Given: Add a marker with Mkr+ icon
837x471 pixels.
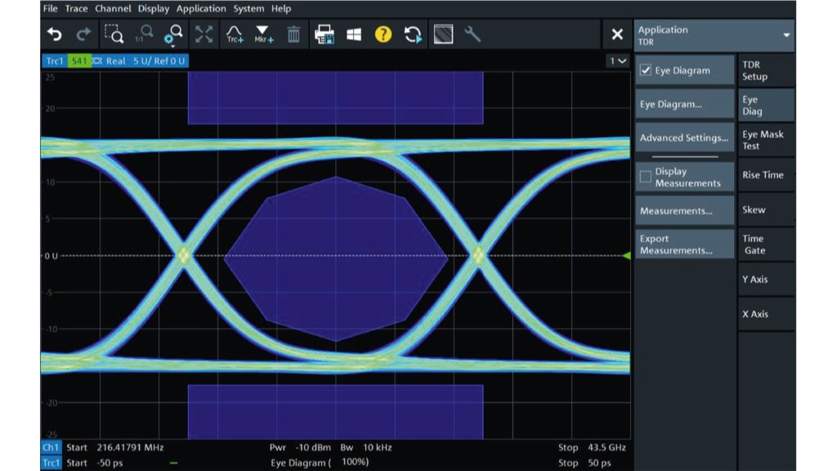Looking at the screenshot, I should (x=263, y=34).
